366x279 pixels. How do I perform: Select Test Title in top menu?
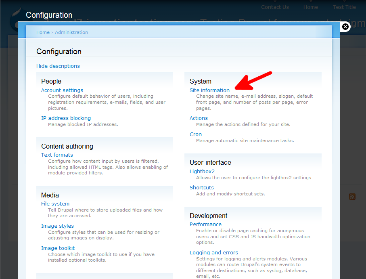point(344,7)
